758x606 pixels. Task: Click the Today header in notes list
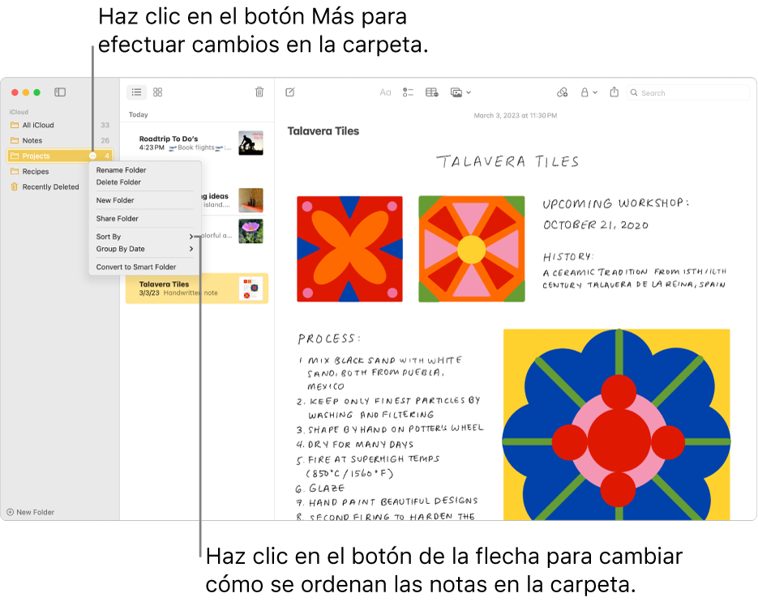point(139,114)
